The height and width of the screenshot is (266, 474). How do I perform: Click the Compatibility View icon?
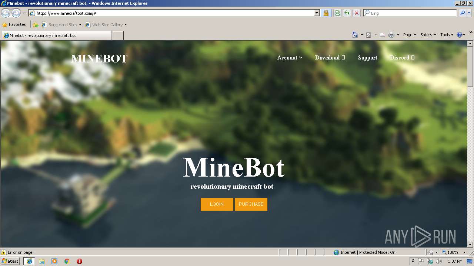337,13
